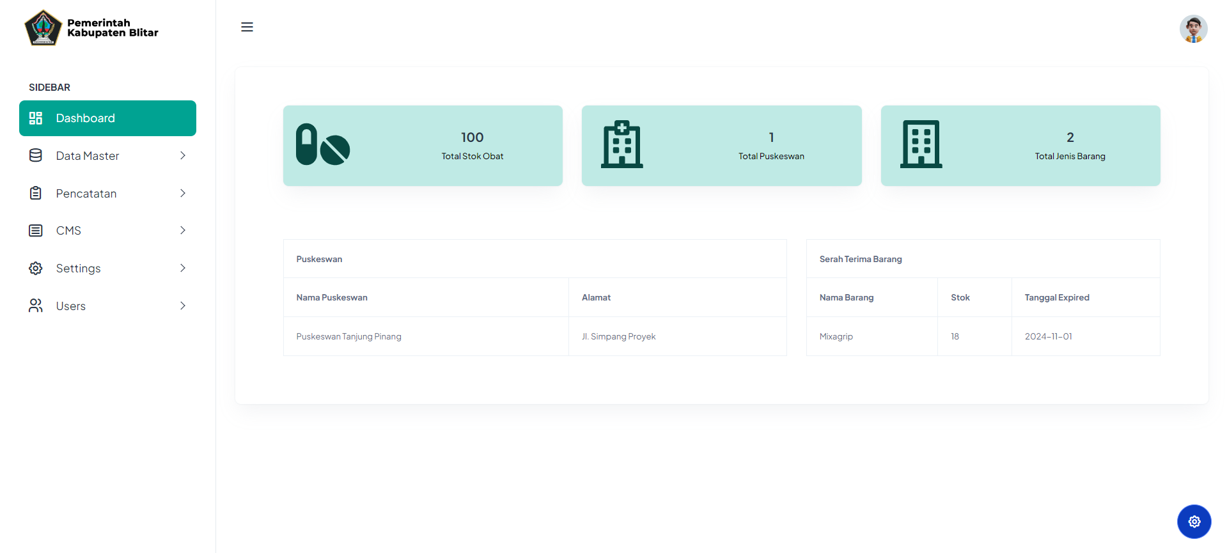Screen dimensions: 1227x553
Task: Click the Mixagrip item row
Action: tap(836, 336)
